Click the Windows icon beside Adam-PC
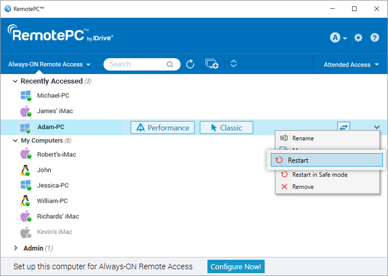The image size is (388, 276). pos(25,128)
